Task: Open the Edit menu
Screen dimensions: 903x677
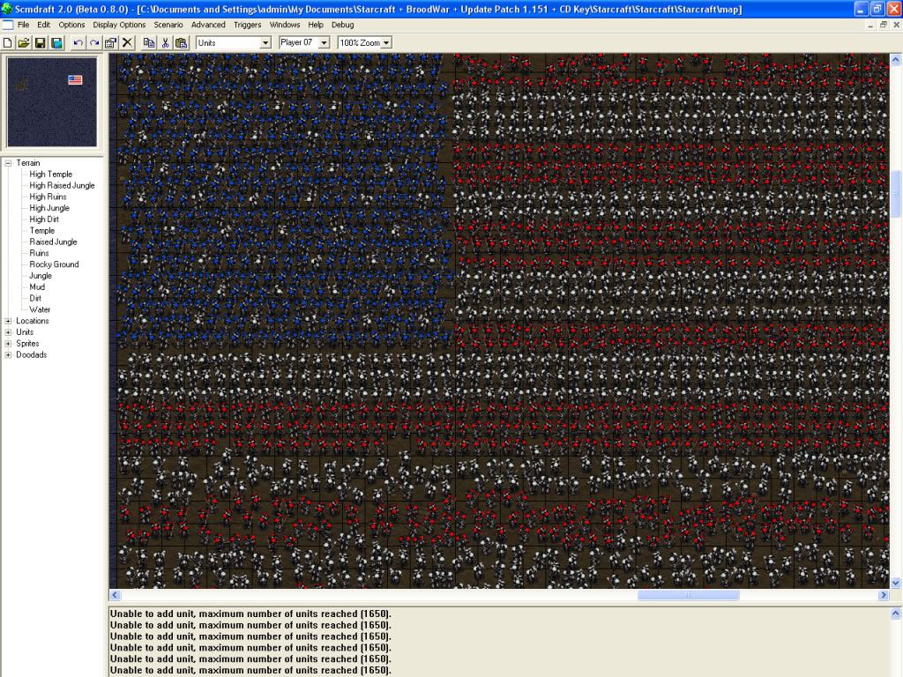Action: 44,25
